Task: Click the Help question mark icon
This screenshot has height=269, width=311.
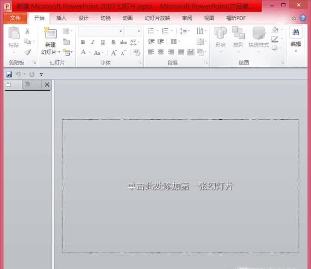Action: 303,18
